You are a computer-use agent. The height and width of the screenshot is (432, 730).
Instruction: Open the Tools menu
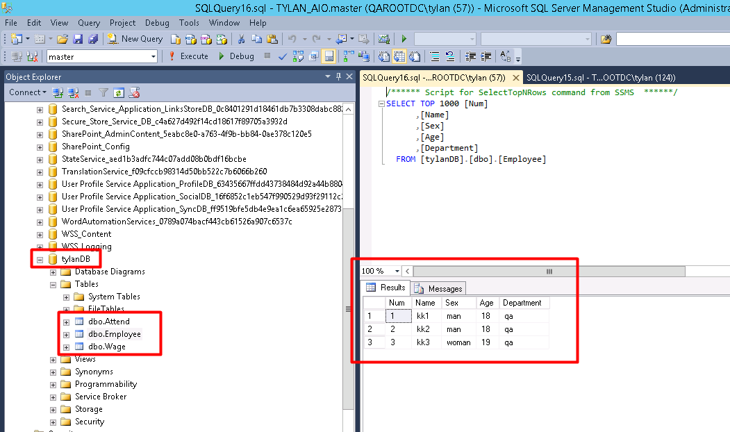pyautogui.click(x=189, y=23)
